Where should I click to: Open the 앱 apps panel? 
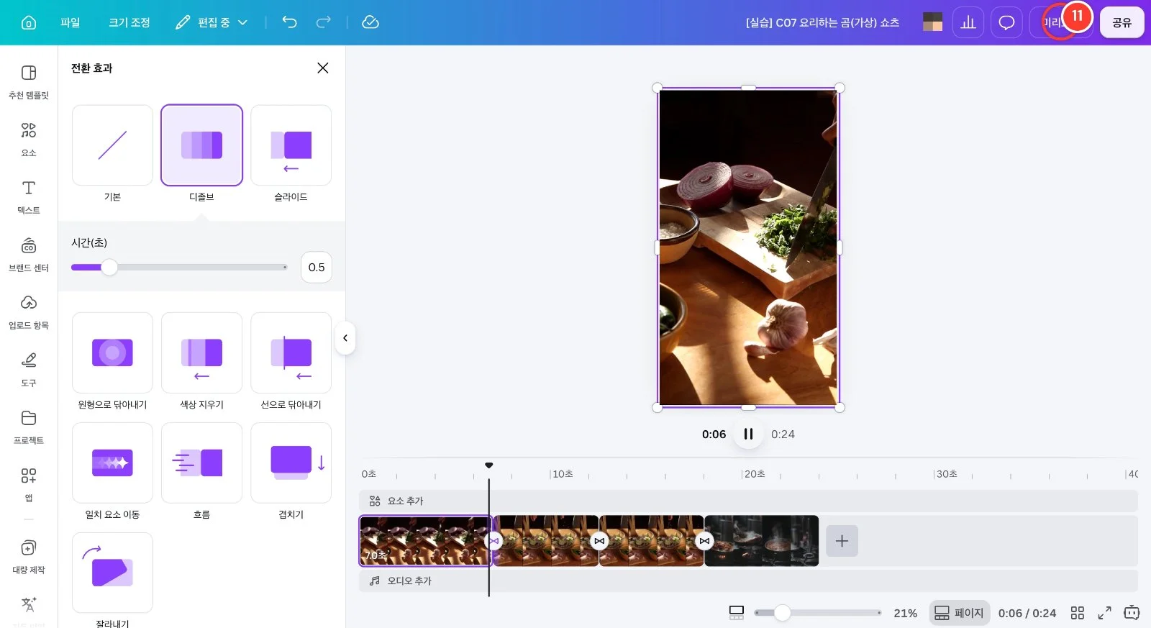tap(29, 485)
